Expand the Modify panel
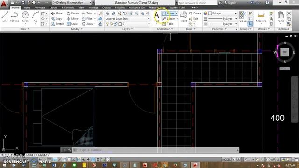 coord(77,29)
